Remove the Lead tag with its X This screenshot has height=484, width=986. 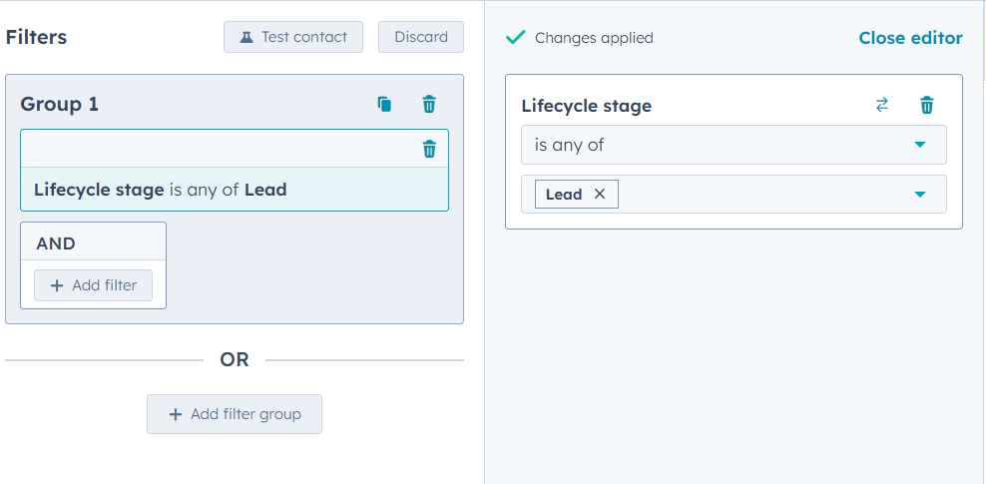599,195
